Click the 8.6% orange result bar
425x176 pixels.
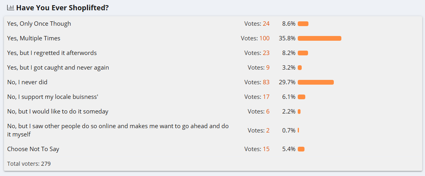point(303,24)
